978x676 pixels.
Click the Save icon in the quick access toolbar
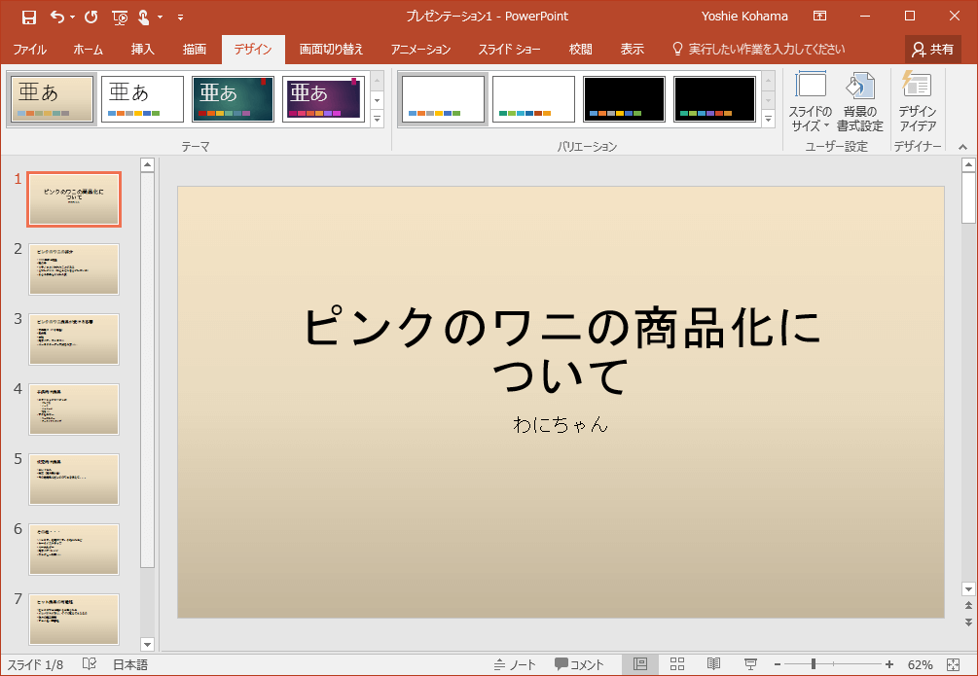(x=28, y=17)
